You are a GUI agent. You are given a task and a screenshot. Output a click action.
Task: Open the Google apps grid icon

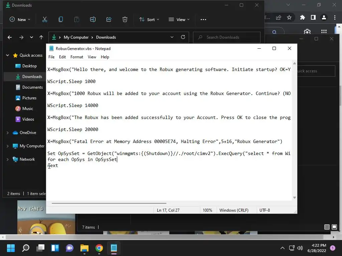pyautogui.click(x=324, y=32)
